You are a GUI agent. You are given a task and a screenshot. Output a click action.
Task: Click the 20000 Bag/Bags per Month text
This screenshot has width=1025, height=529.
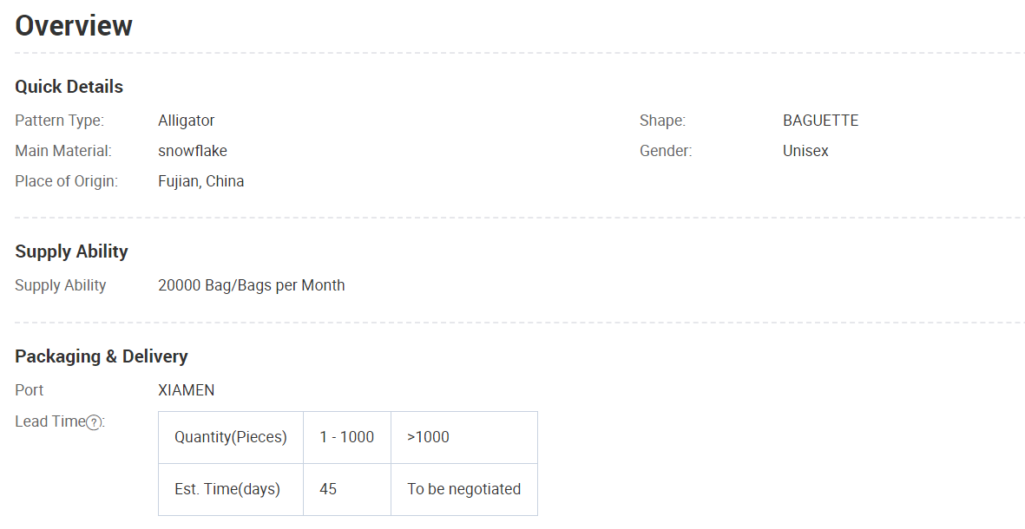[x=251, y=285]
